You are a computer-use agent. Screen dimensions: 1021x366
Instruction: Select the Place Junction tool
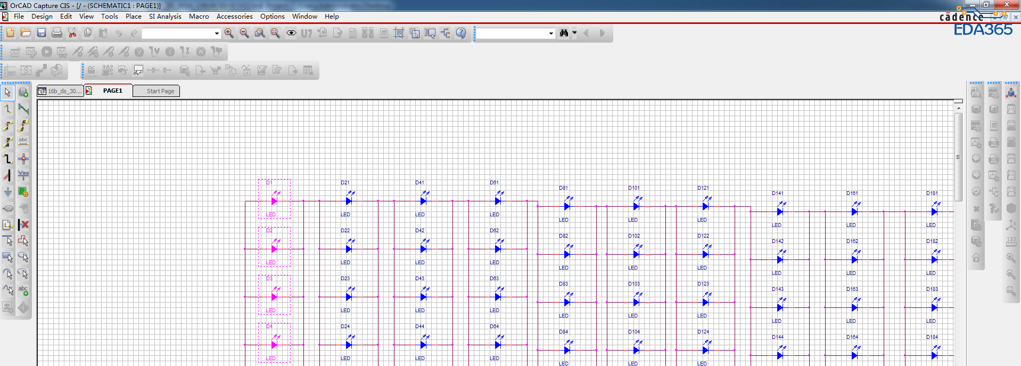pyautogui.click(x=23, y=159)
